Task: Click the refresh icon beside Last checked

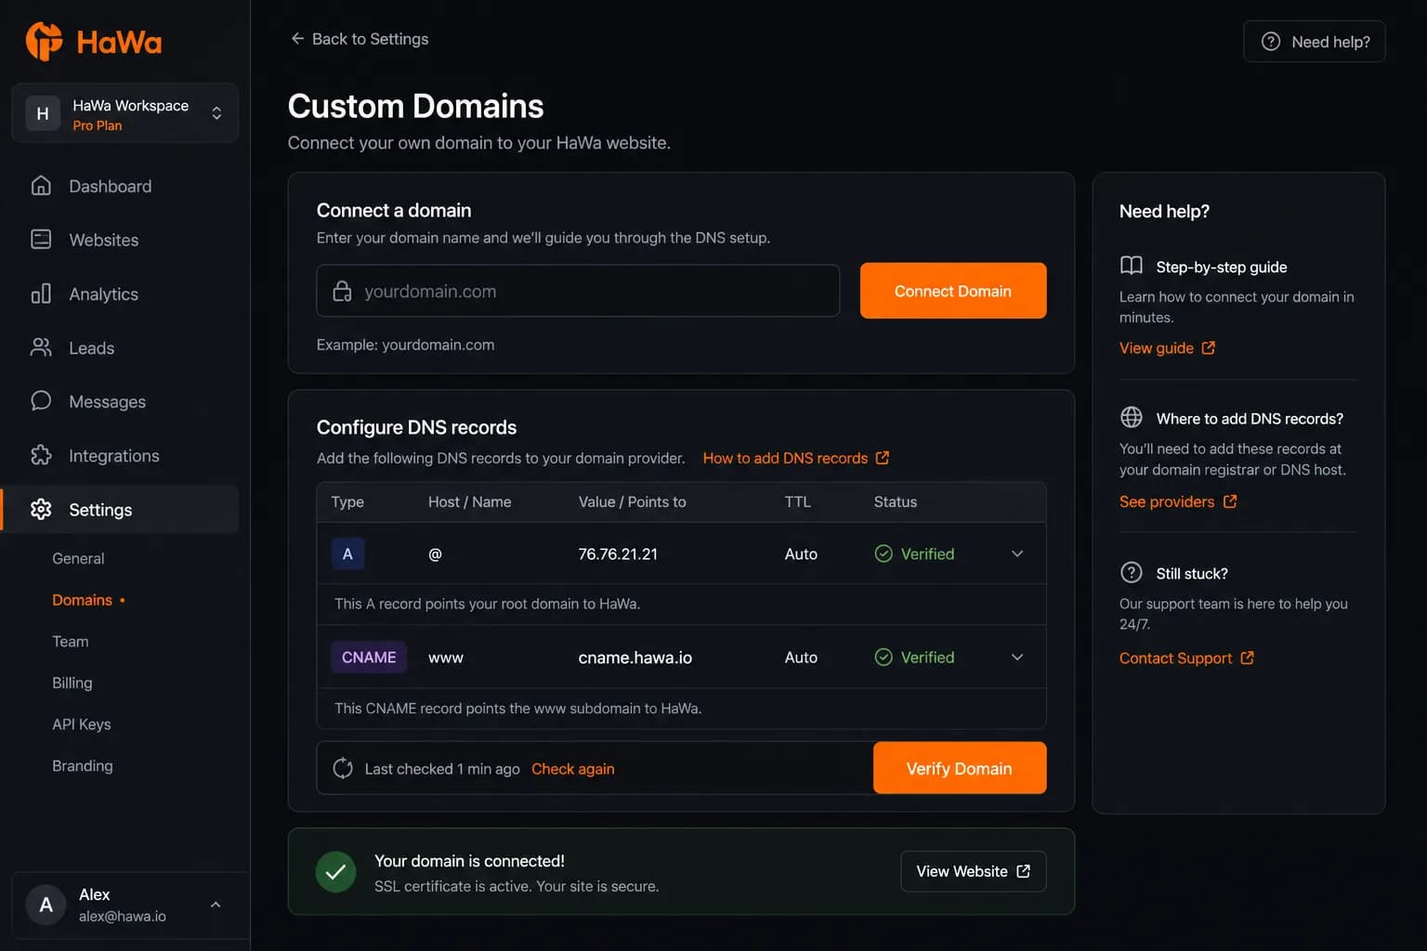Action: click(x=343, y=768)
